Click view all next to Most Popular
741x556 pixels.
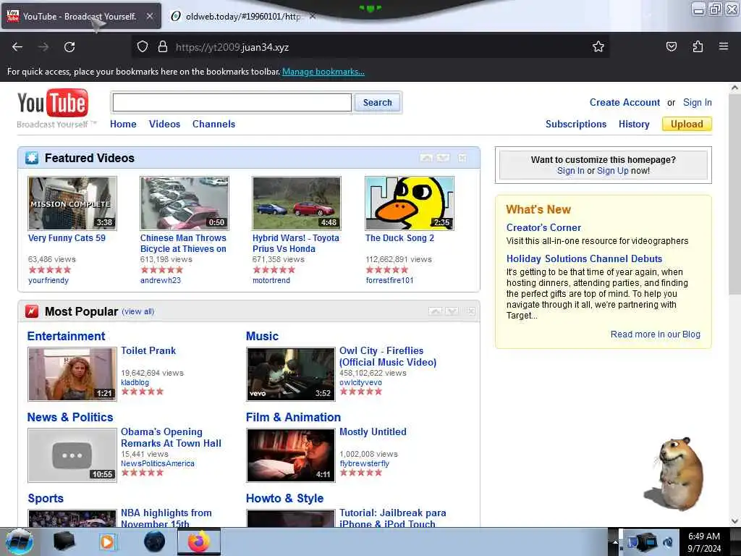click(x=138, y=311)
